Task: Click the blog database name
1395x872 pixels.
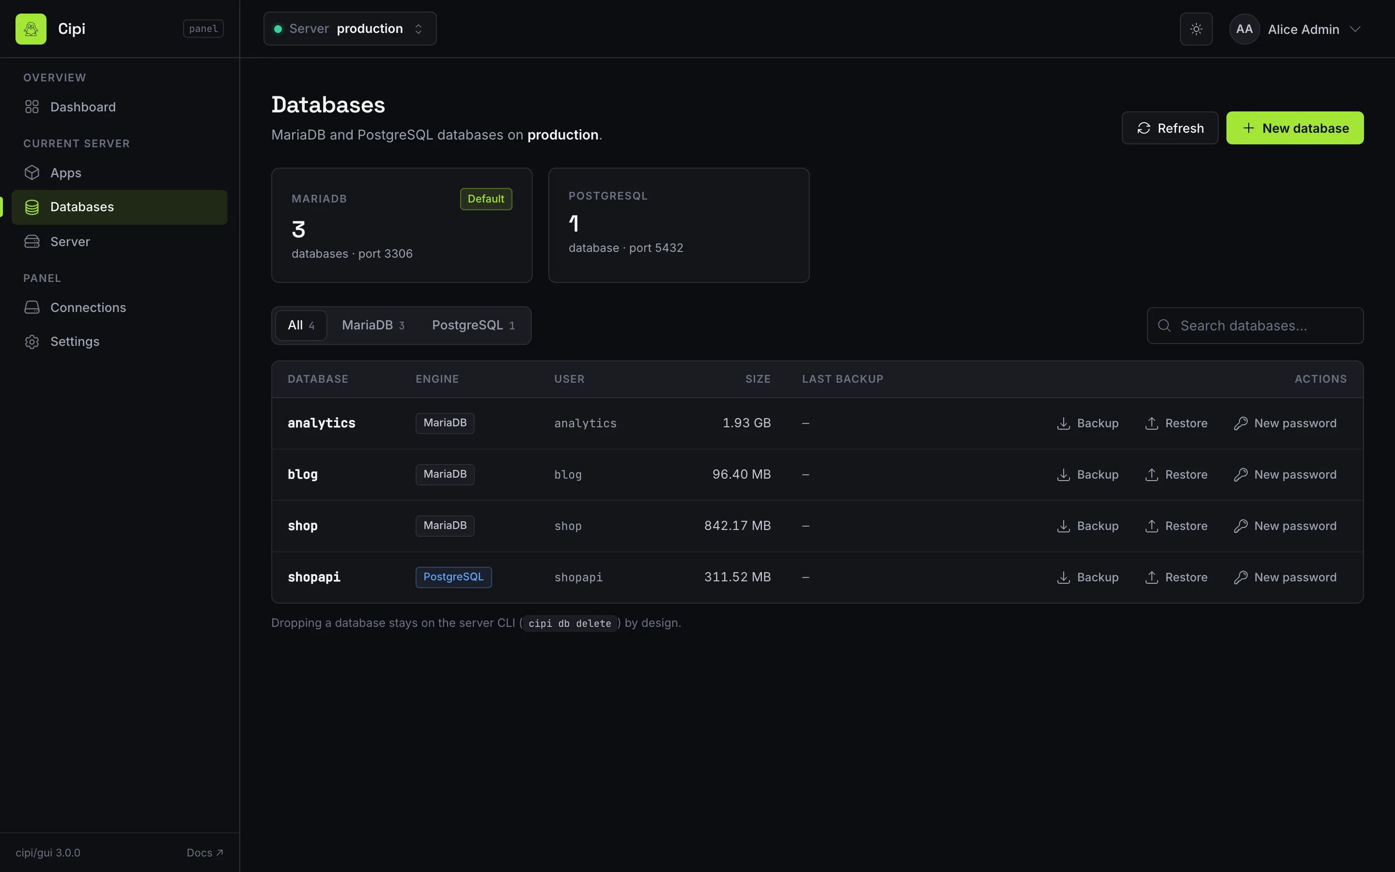Action: 303,475
